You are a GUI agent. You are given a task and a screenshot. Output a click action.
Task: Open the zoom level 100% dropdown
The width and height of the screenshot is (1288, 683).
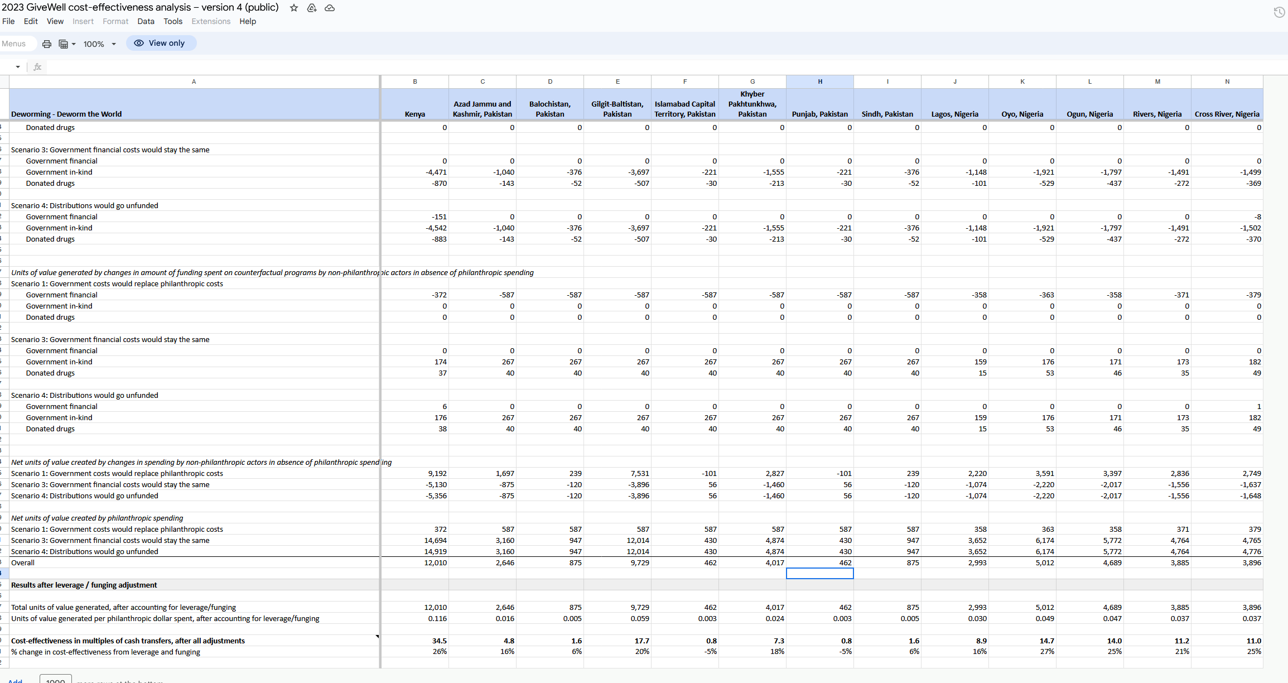click(99, 44)
